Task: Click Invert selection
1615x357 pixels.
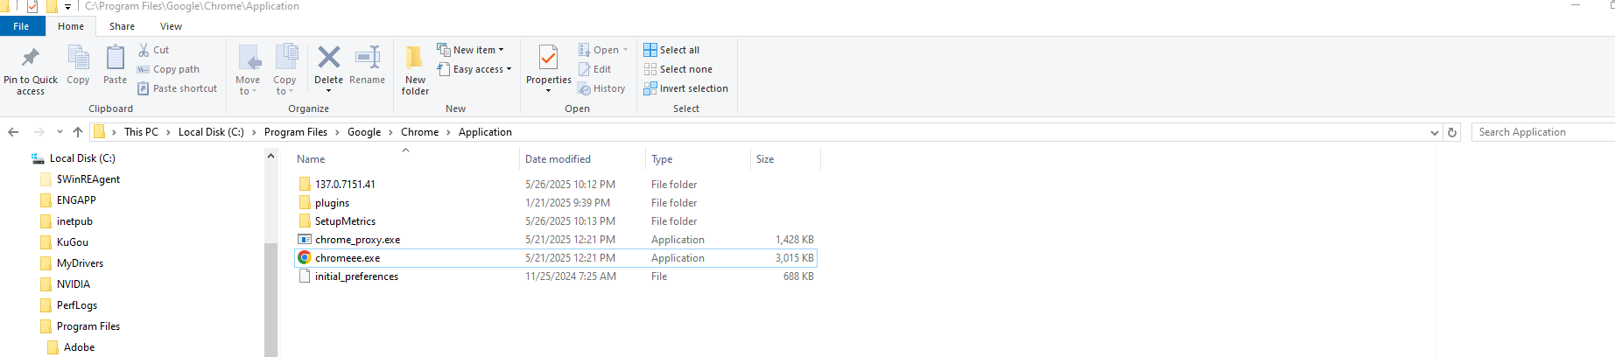Action: pyautogui.click(x=685, y=88)
